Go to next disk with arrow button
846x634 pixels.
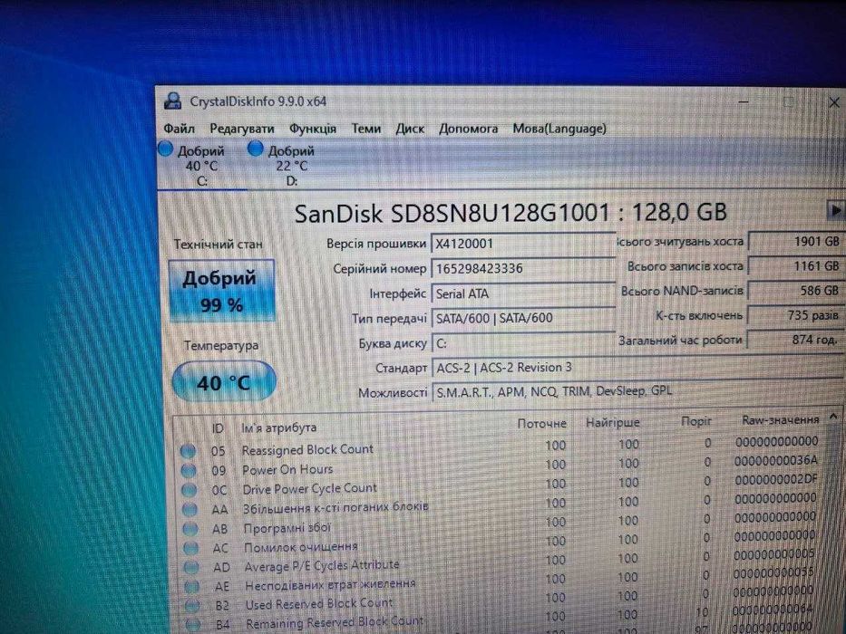click(835, 210)
